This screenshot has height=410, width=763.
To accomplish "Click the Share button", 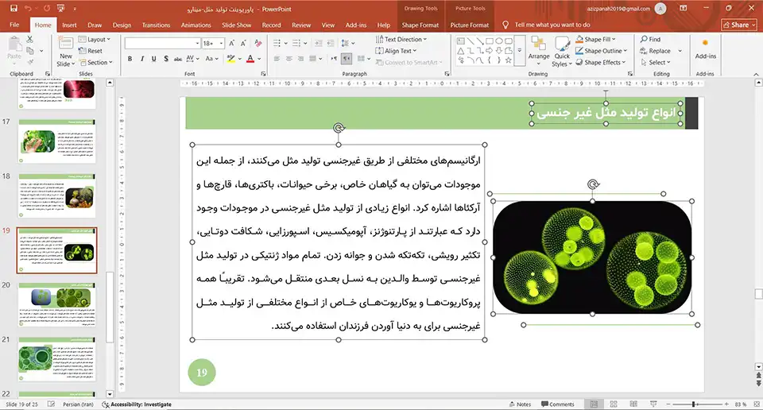I will coord(739,25).
